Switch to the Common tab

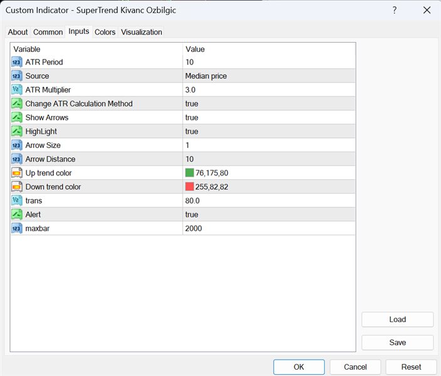pos(48,32)
